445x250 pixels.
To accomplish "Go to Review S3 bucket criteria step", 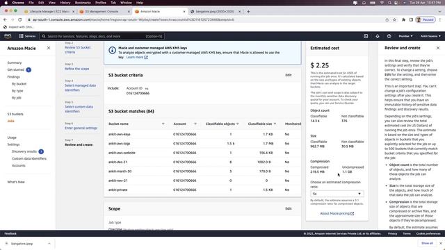I will click(x=77, y=50).
